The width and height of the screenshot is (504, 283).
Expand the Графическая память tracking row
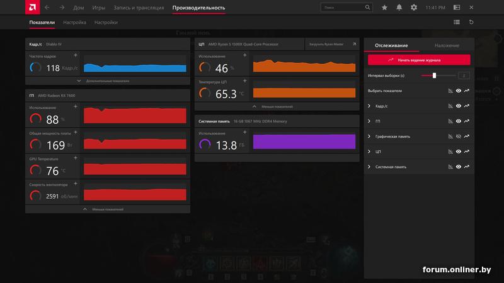pyautogui.click(x=369, y=136)
